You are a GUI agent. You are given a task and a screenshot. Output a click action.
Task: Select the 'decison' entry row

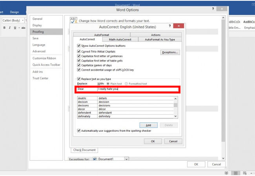pos(126,102)
